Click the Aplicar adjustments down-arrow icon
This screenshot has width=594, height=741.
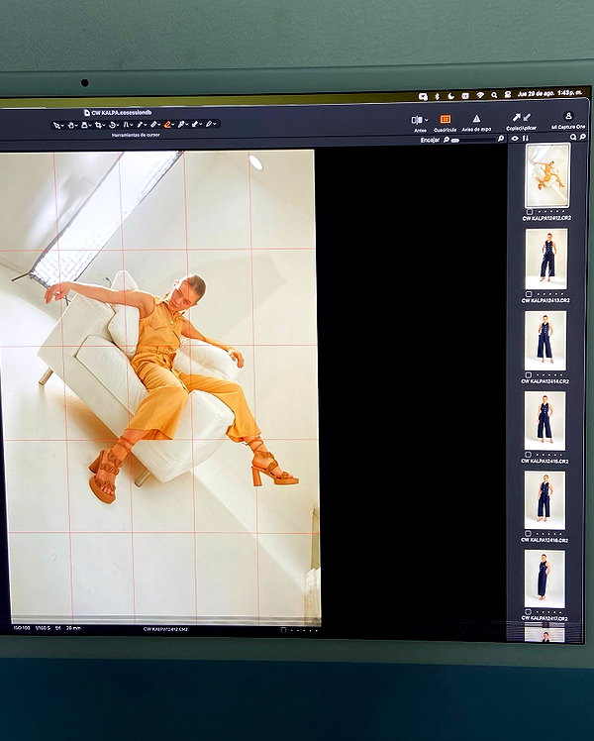pyautogui.click(x=527, y=118)
